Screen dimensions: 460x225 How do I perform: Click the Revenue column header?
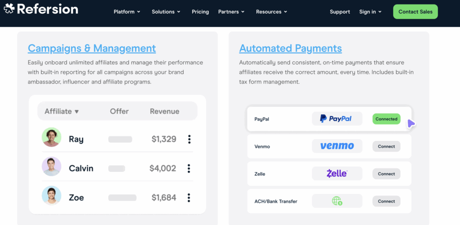point(164,111)
